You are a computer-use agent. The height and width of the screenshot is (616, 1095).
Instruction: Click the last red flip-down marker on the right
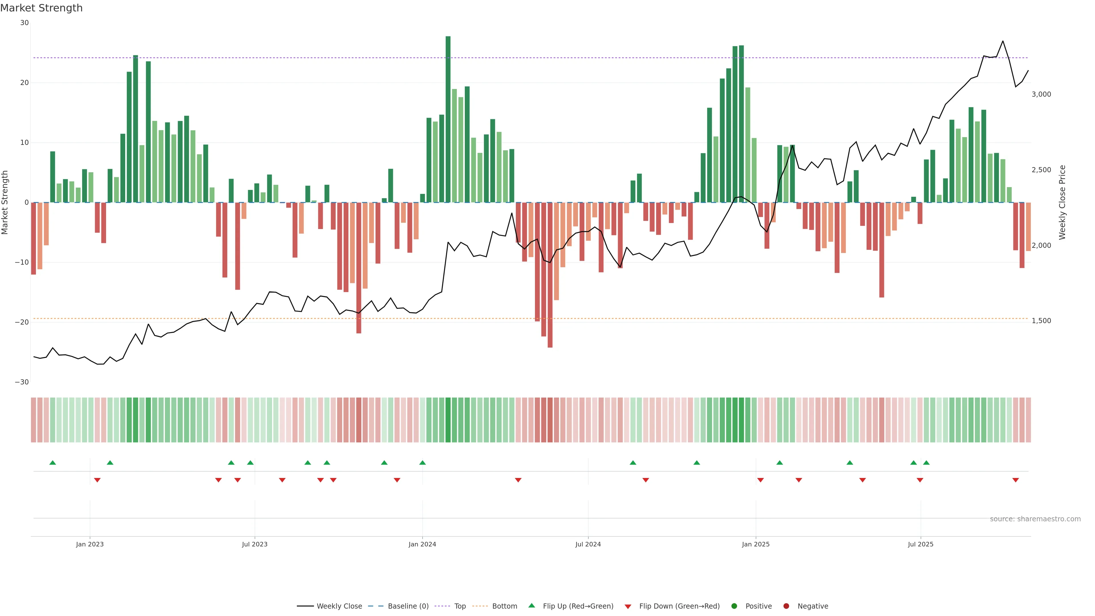[x=1015, y=480]
